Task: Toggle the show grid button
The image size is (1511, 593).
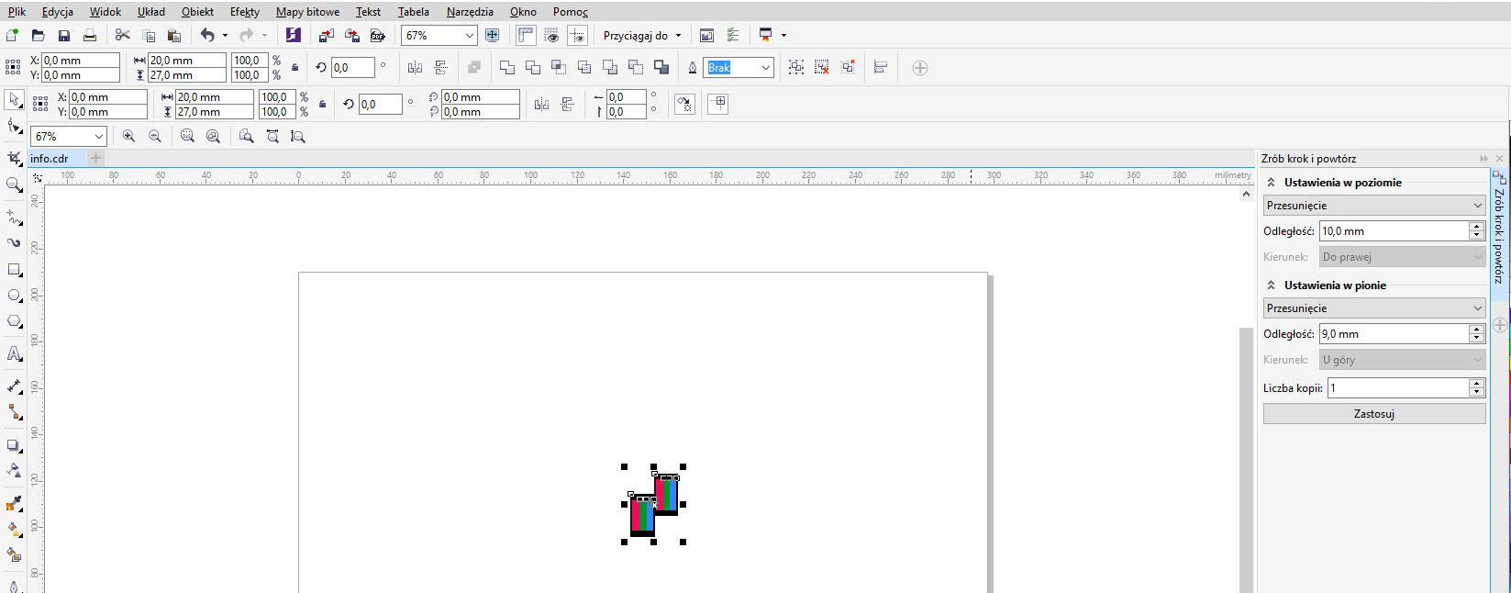Action: pos(551,36)
